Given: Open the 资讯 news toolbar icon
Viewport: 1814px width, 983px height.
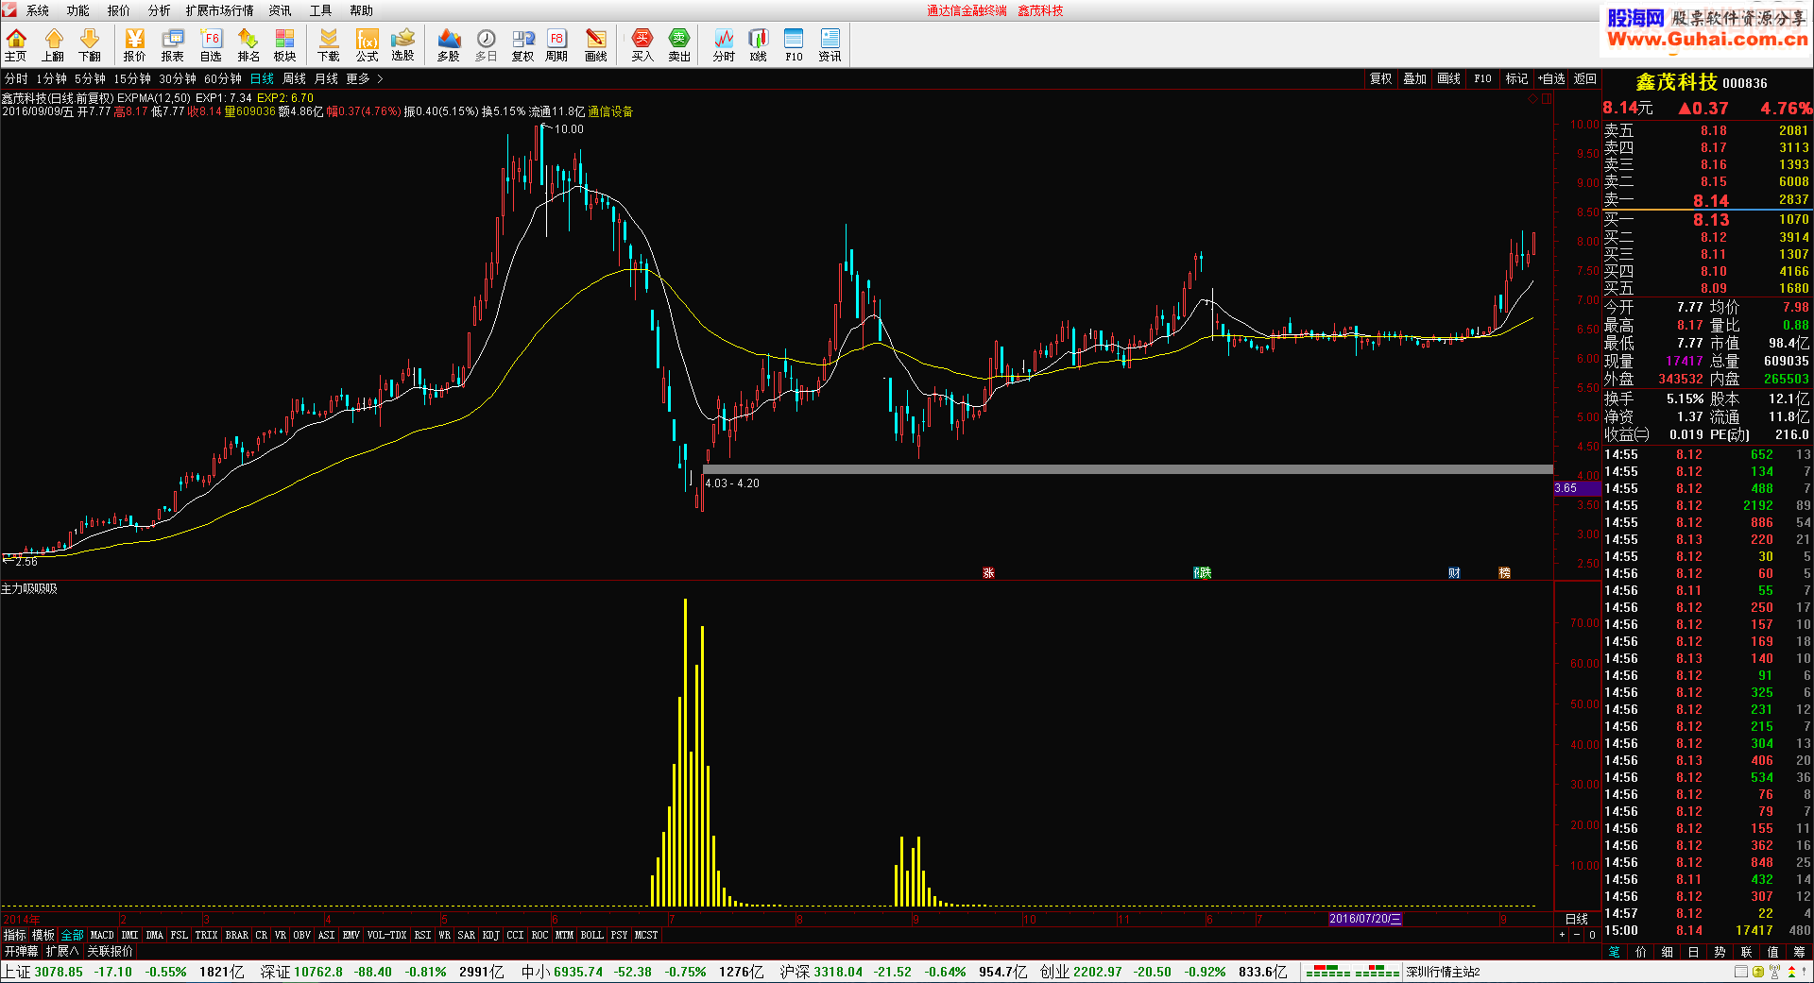Looking at the screenshot, I should [830, 44].
